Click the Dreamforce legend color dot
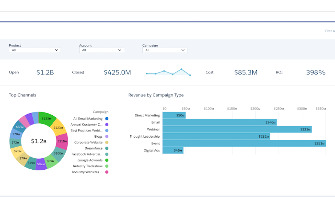The height and width of the screenshot is (197, 335). pos(107,148)
